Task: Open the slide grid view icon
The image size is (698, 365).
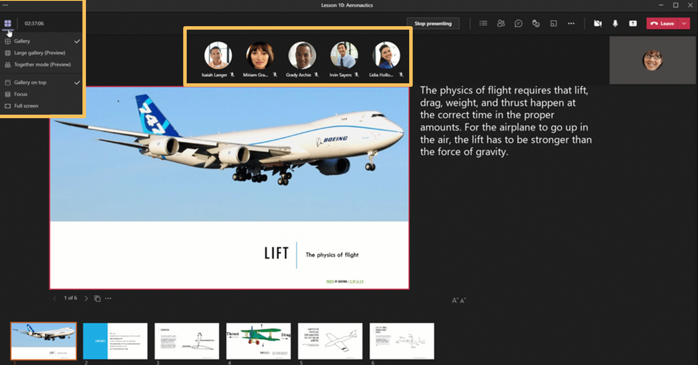Action: click(x=97, y=298)
